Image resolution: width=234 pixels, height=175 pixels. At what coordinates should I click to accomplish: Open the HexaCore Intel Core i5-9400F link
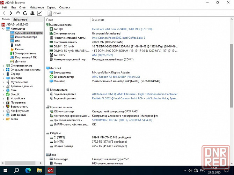click(122, 29)
